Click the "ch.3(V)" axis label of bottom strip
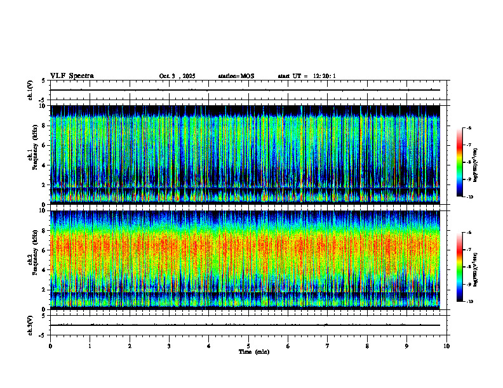Screen dimensions: 503x388 [x=30, y=325]
